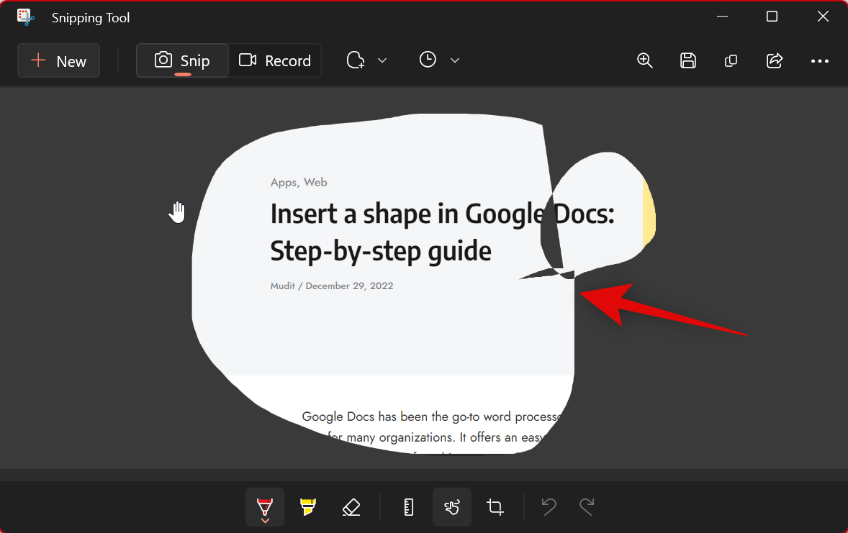The height and width of the screenshot is (533, 848).
Task: Switch to Snip mode
Action: click(x=182, y=60)
